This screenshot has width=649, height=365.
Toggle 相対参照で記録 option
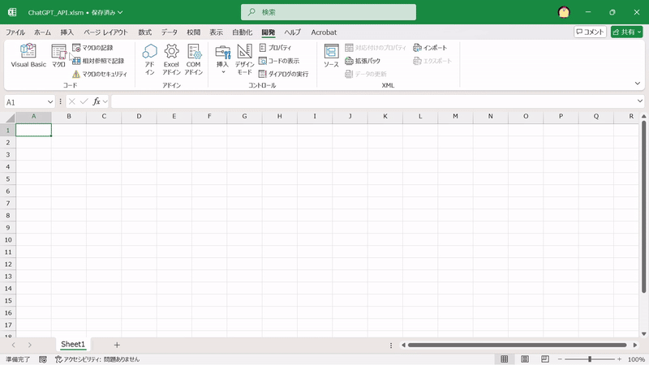click(97, 61)
